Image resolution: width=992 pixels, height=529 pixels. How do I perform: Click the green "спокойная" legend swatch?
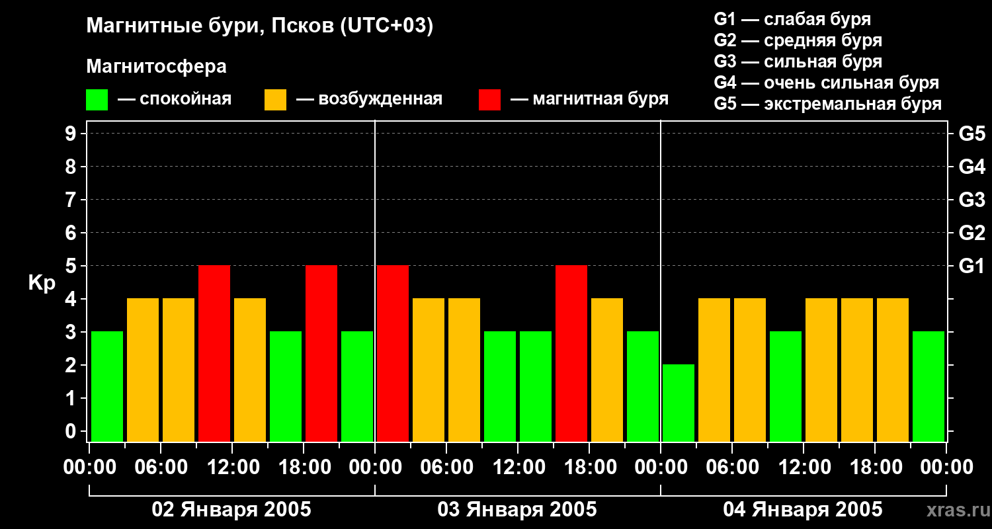(x=97, y=100)
